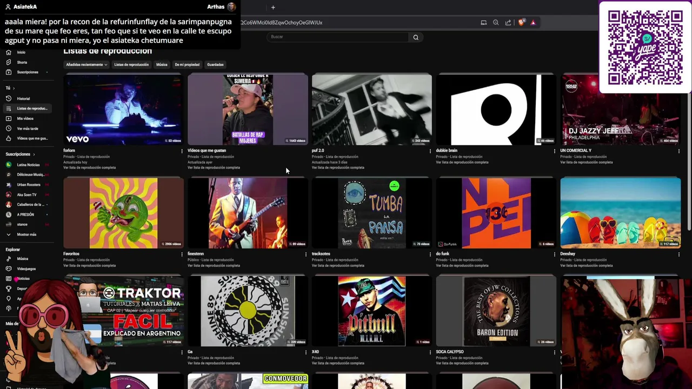
Task: Open three-dot menu for puf 2.0 playlist
Action: (430, 151)
